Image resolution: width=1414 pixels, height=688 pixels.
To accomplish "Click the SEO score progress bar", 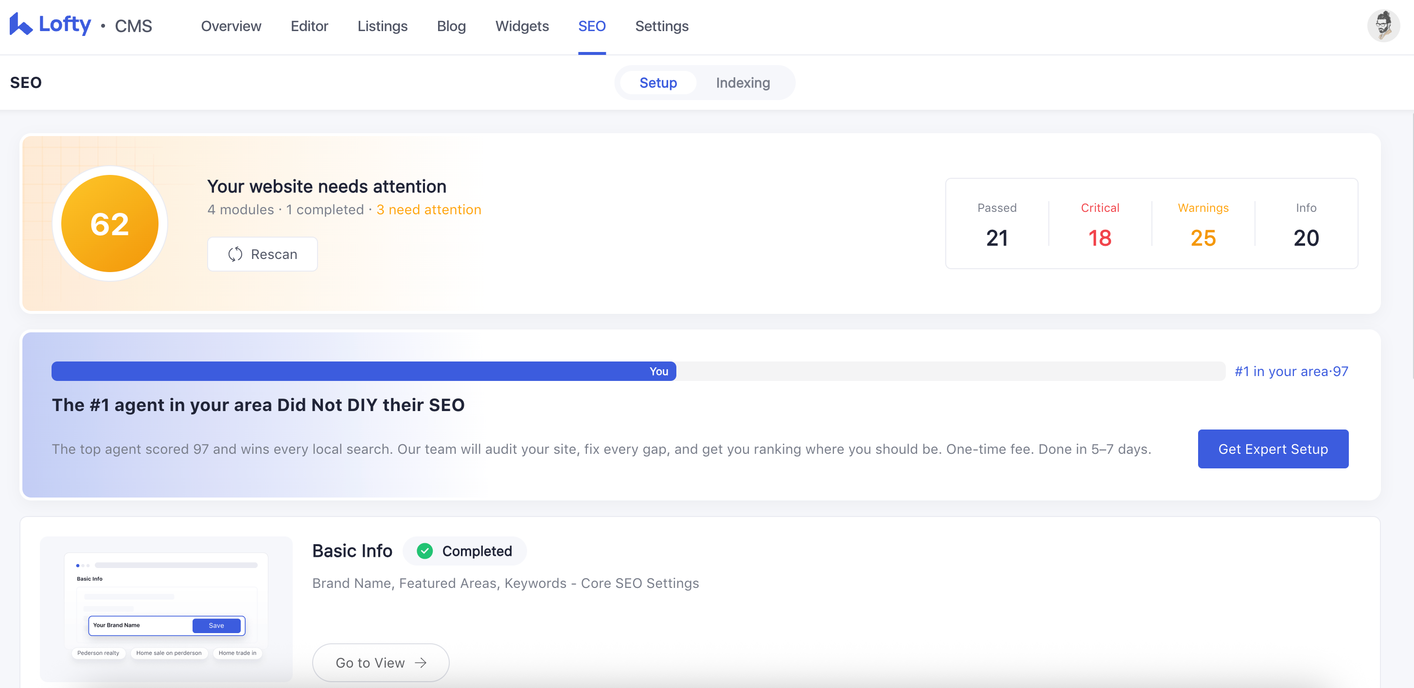I will [638, 371].
